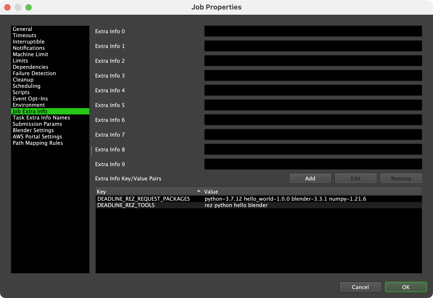Viewport: 433px width, 298px height.
Task: Select Blender Settings in the sidebar
Action: (33, 130)
